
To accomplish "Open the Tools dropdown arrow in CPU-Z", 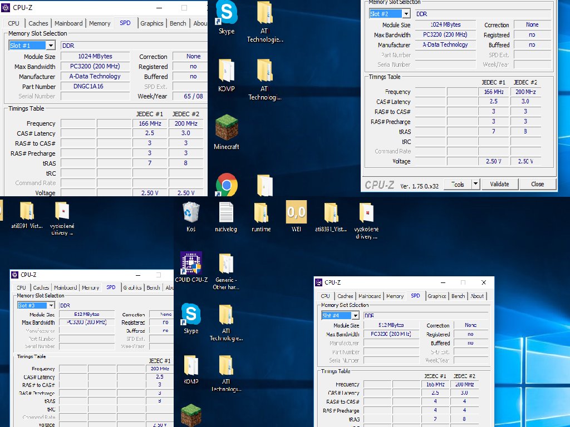I will coord(475,184).
